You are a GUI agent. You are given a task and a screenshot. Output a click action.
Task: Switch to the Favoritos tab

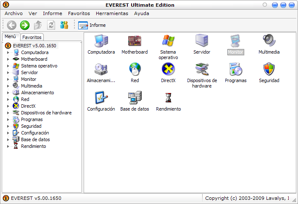(32, 37)
